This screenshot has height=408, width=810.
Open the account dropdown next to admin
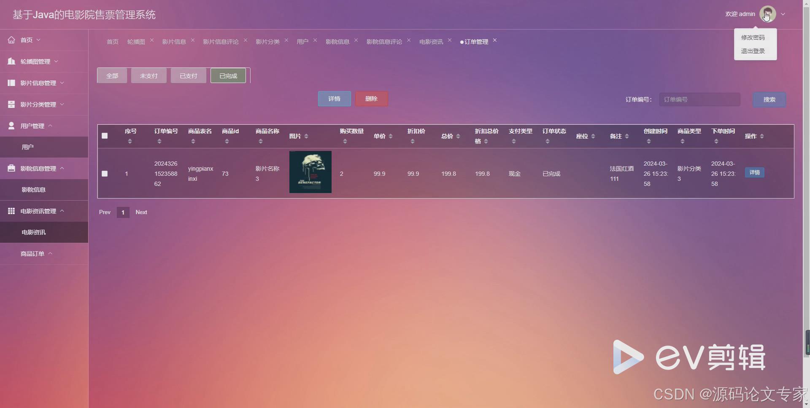[783, 14]
